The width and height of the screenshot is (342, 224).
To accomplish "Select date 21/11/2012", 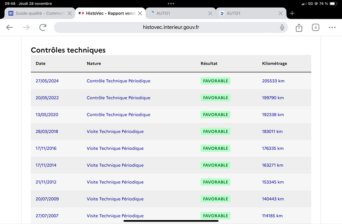I will [46, 182].
